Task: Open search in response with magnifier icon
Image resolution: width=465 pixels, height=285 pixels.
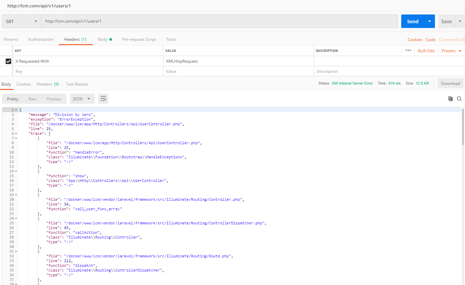Action: point(459,99)
